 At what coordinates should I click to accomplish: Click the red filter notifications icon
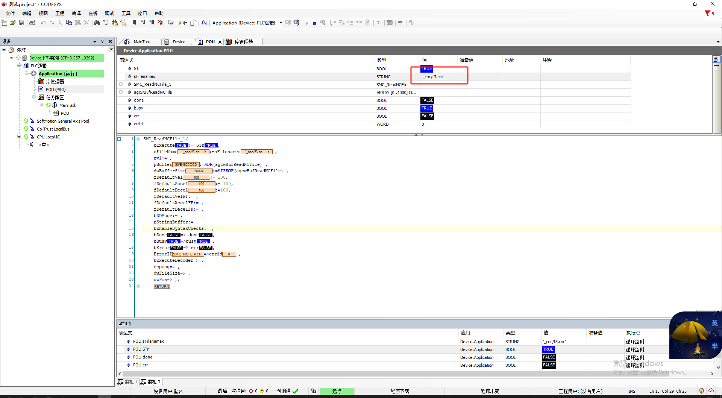708,13
